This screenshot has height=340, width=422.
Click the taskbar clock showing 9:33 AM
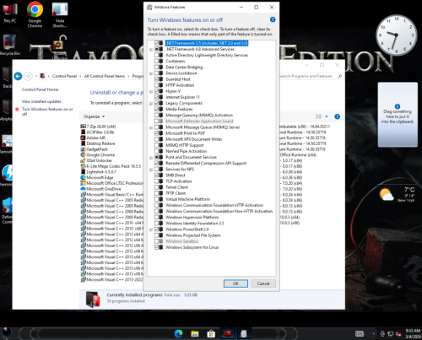[413, 333]
